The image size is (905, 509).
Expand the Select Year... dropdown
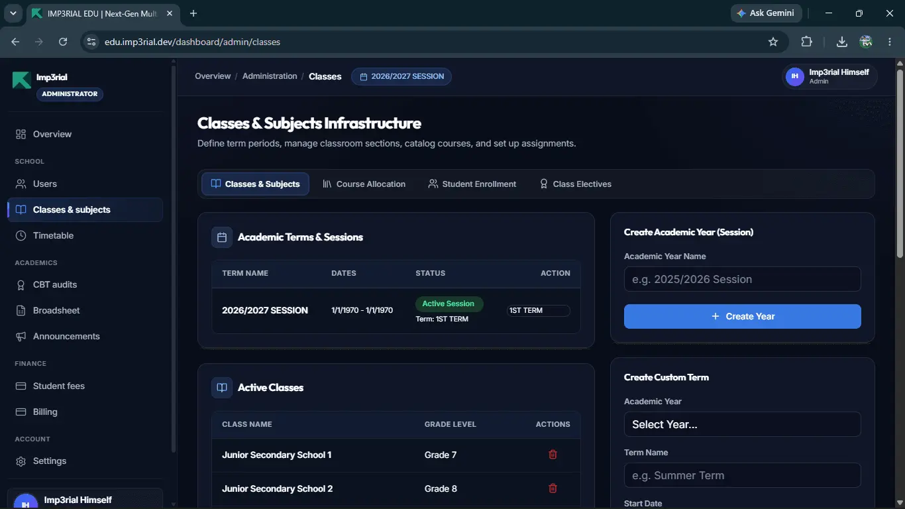(742, 424)
